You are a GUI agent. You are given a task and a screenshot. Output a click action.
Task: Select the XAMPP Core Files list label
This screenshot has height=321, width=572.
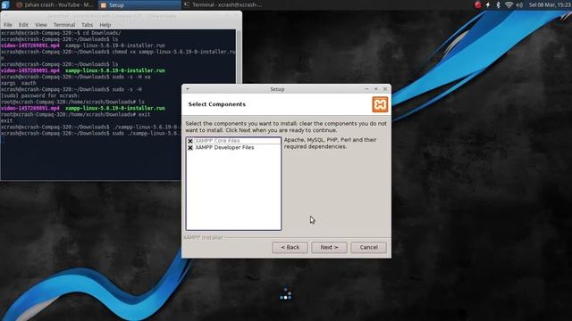click(217, 141)
